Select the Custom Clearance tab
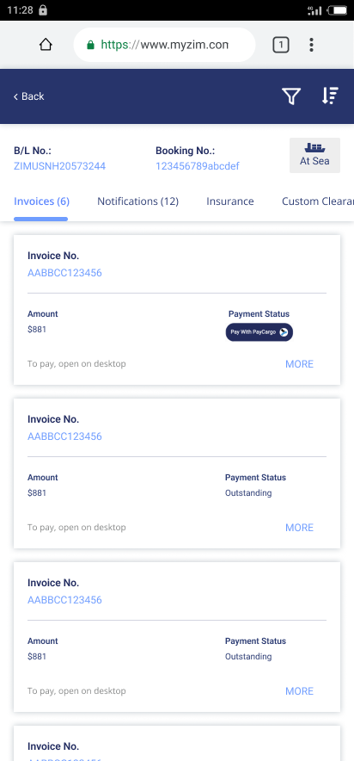This screenshot has height=761, width=354. (318, 201)
